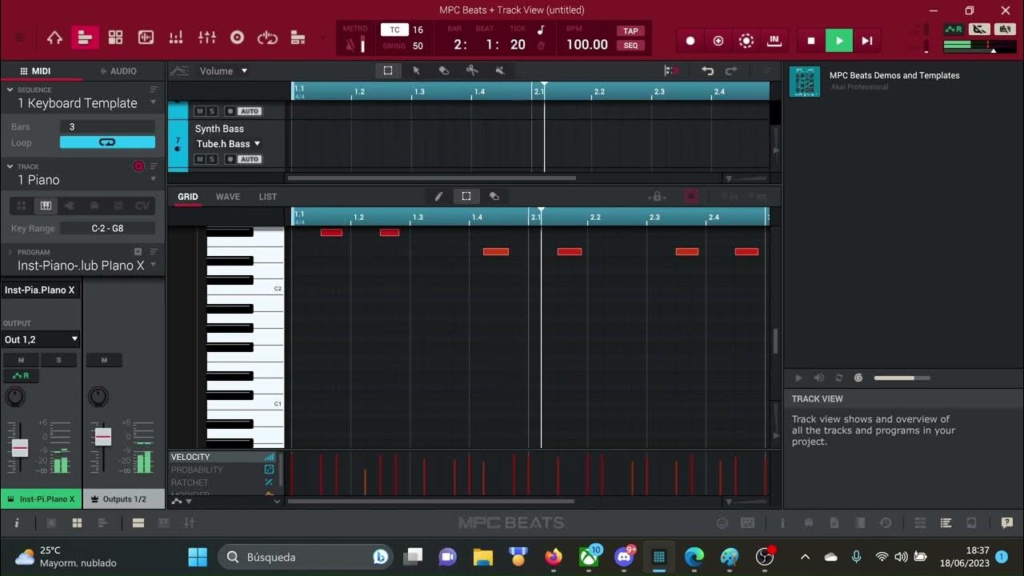
Task: Select the VELOCITY lane
Action: [222, 458]
